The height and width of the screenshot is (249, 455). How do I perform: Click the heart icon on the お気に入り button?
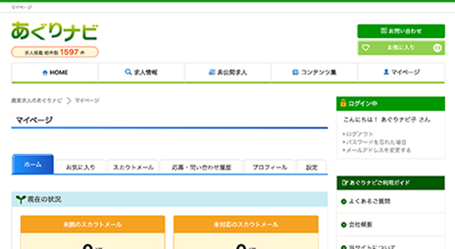tap(365, 48)
